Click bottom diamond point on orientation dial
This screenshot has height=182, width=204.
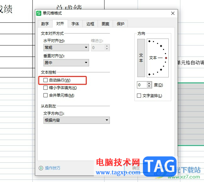[149, 75]
